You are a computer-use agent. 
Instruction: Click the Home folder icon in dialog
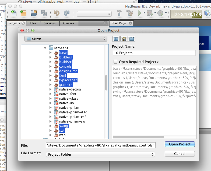(x=124, y=39)
